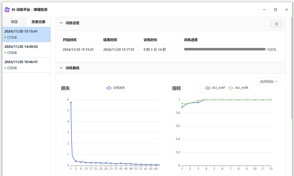Click green 已完成 status dot of first record
This screenshot has height=176, width=294.
(x=5, y=37)
